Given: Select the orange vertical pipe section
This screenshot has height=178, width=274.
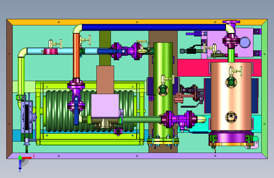Looking at the screenshot, I should point(76,55).
